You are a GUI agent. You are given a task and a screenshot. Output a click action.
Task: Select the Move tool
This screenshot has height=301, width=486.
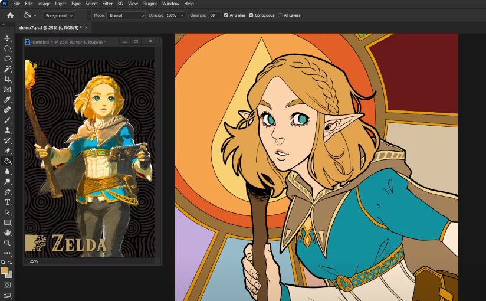pos(7,38)
